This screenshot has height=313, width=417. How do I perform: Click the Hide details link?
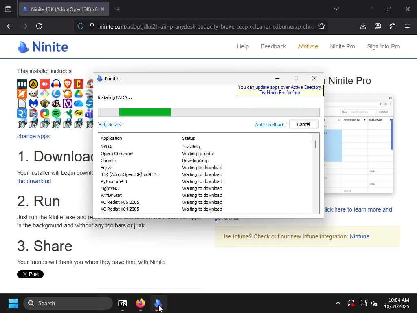pyautogui.click(x=110, y=125)
